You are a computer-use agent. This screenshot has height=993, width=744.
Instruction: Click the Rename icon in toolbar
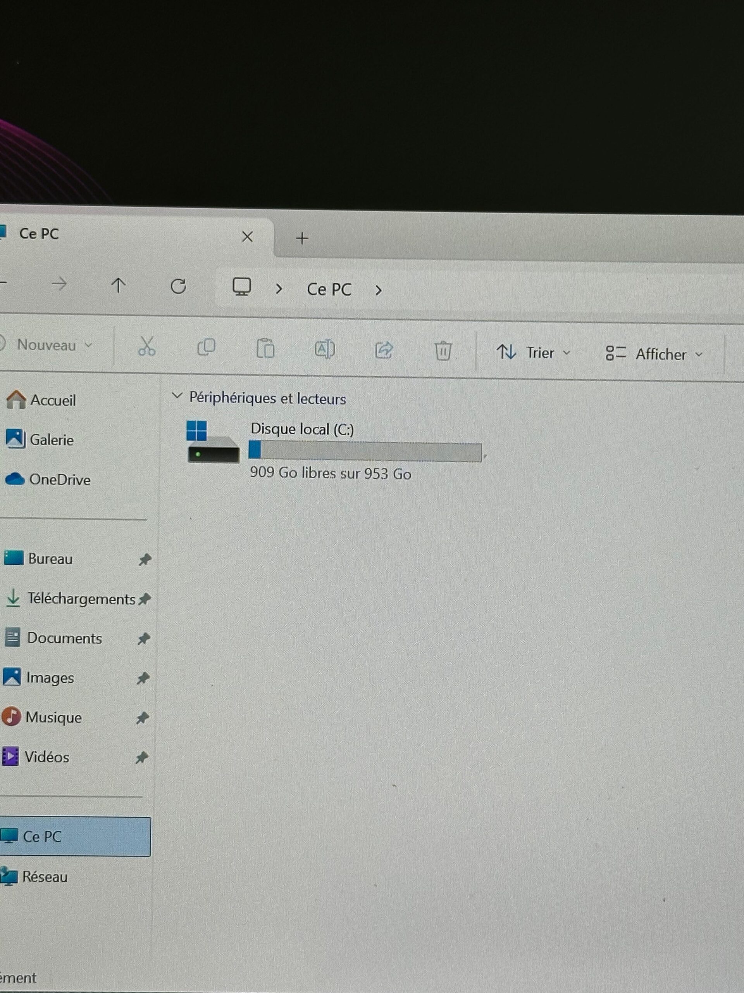(325, 349)
